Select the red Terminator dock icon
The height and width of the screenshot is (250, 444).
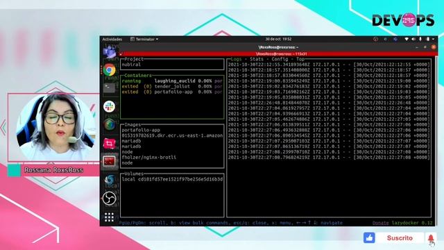click(x=110, y=162)
